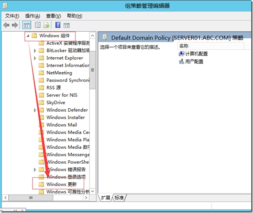Click the folder icon beside NetMeeting
The image size is (253, 213).
(x=41, y=73)
